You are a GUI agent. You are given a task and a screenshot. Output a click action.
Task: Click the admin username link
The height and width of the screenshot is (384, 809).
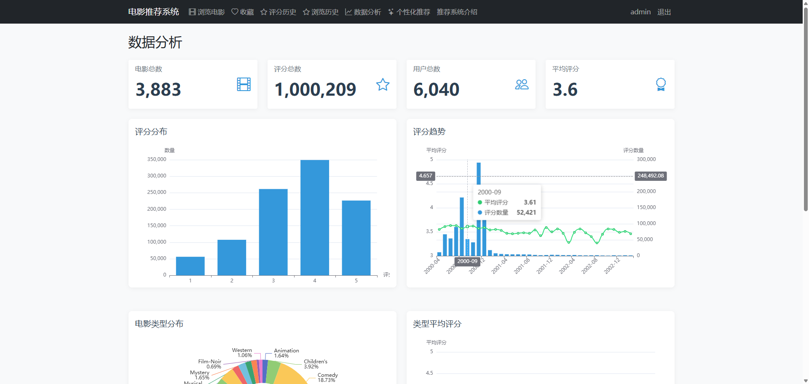pyautogui.click(x=640, y=12)
